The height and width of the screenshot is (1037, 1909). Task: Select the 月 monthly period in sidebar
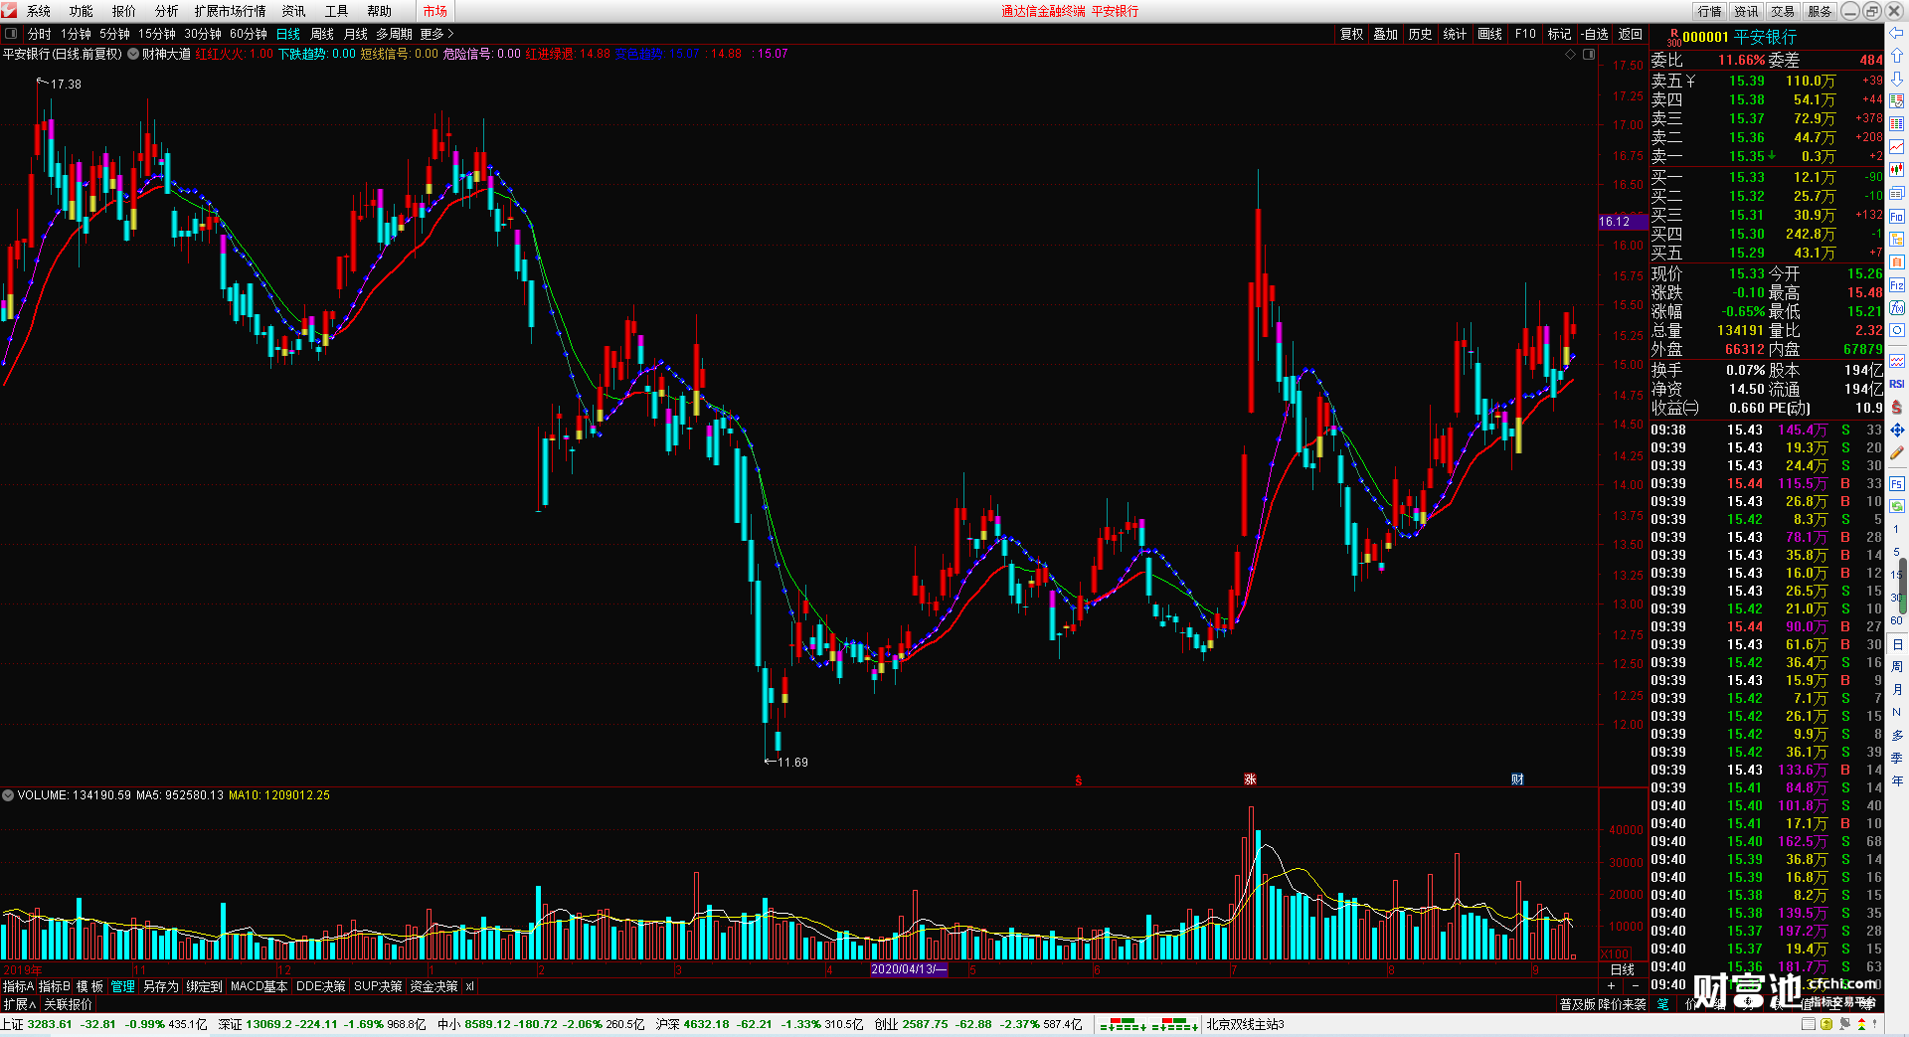1897,689
